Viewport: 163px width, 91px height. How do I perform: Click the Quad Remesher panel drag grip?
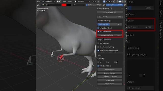pyautogui.click(x=122, y=8)
